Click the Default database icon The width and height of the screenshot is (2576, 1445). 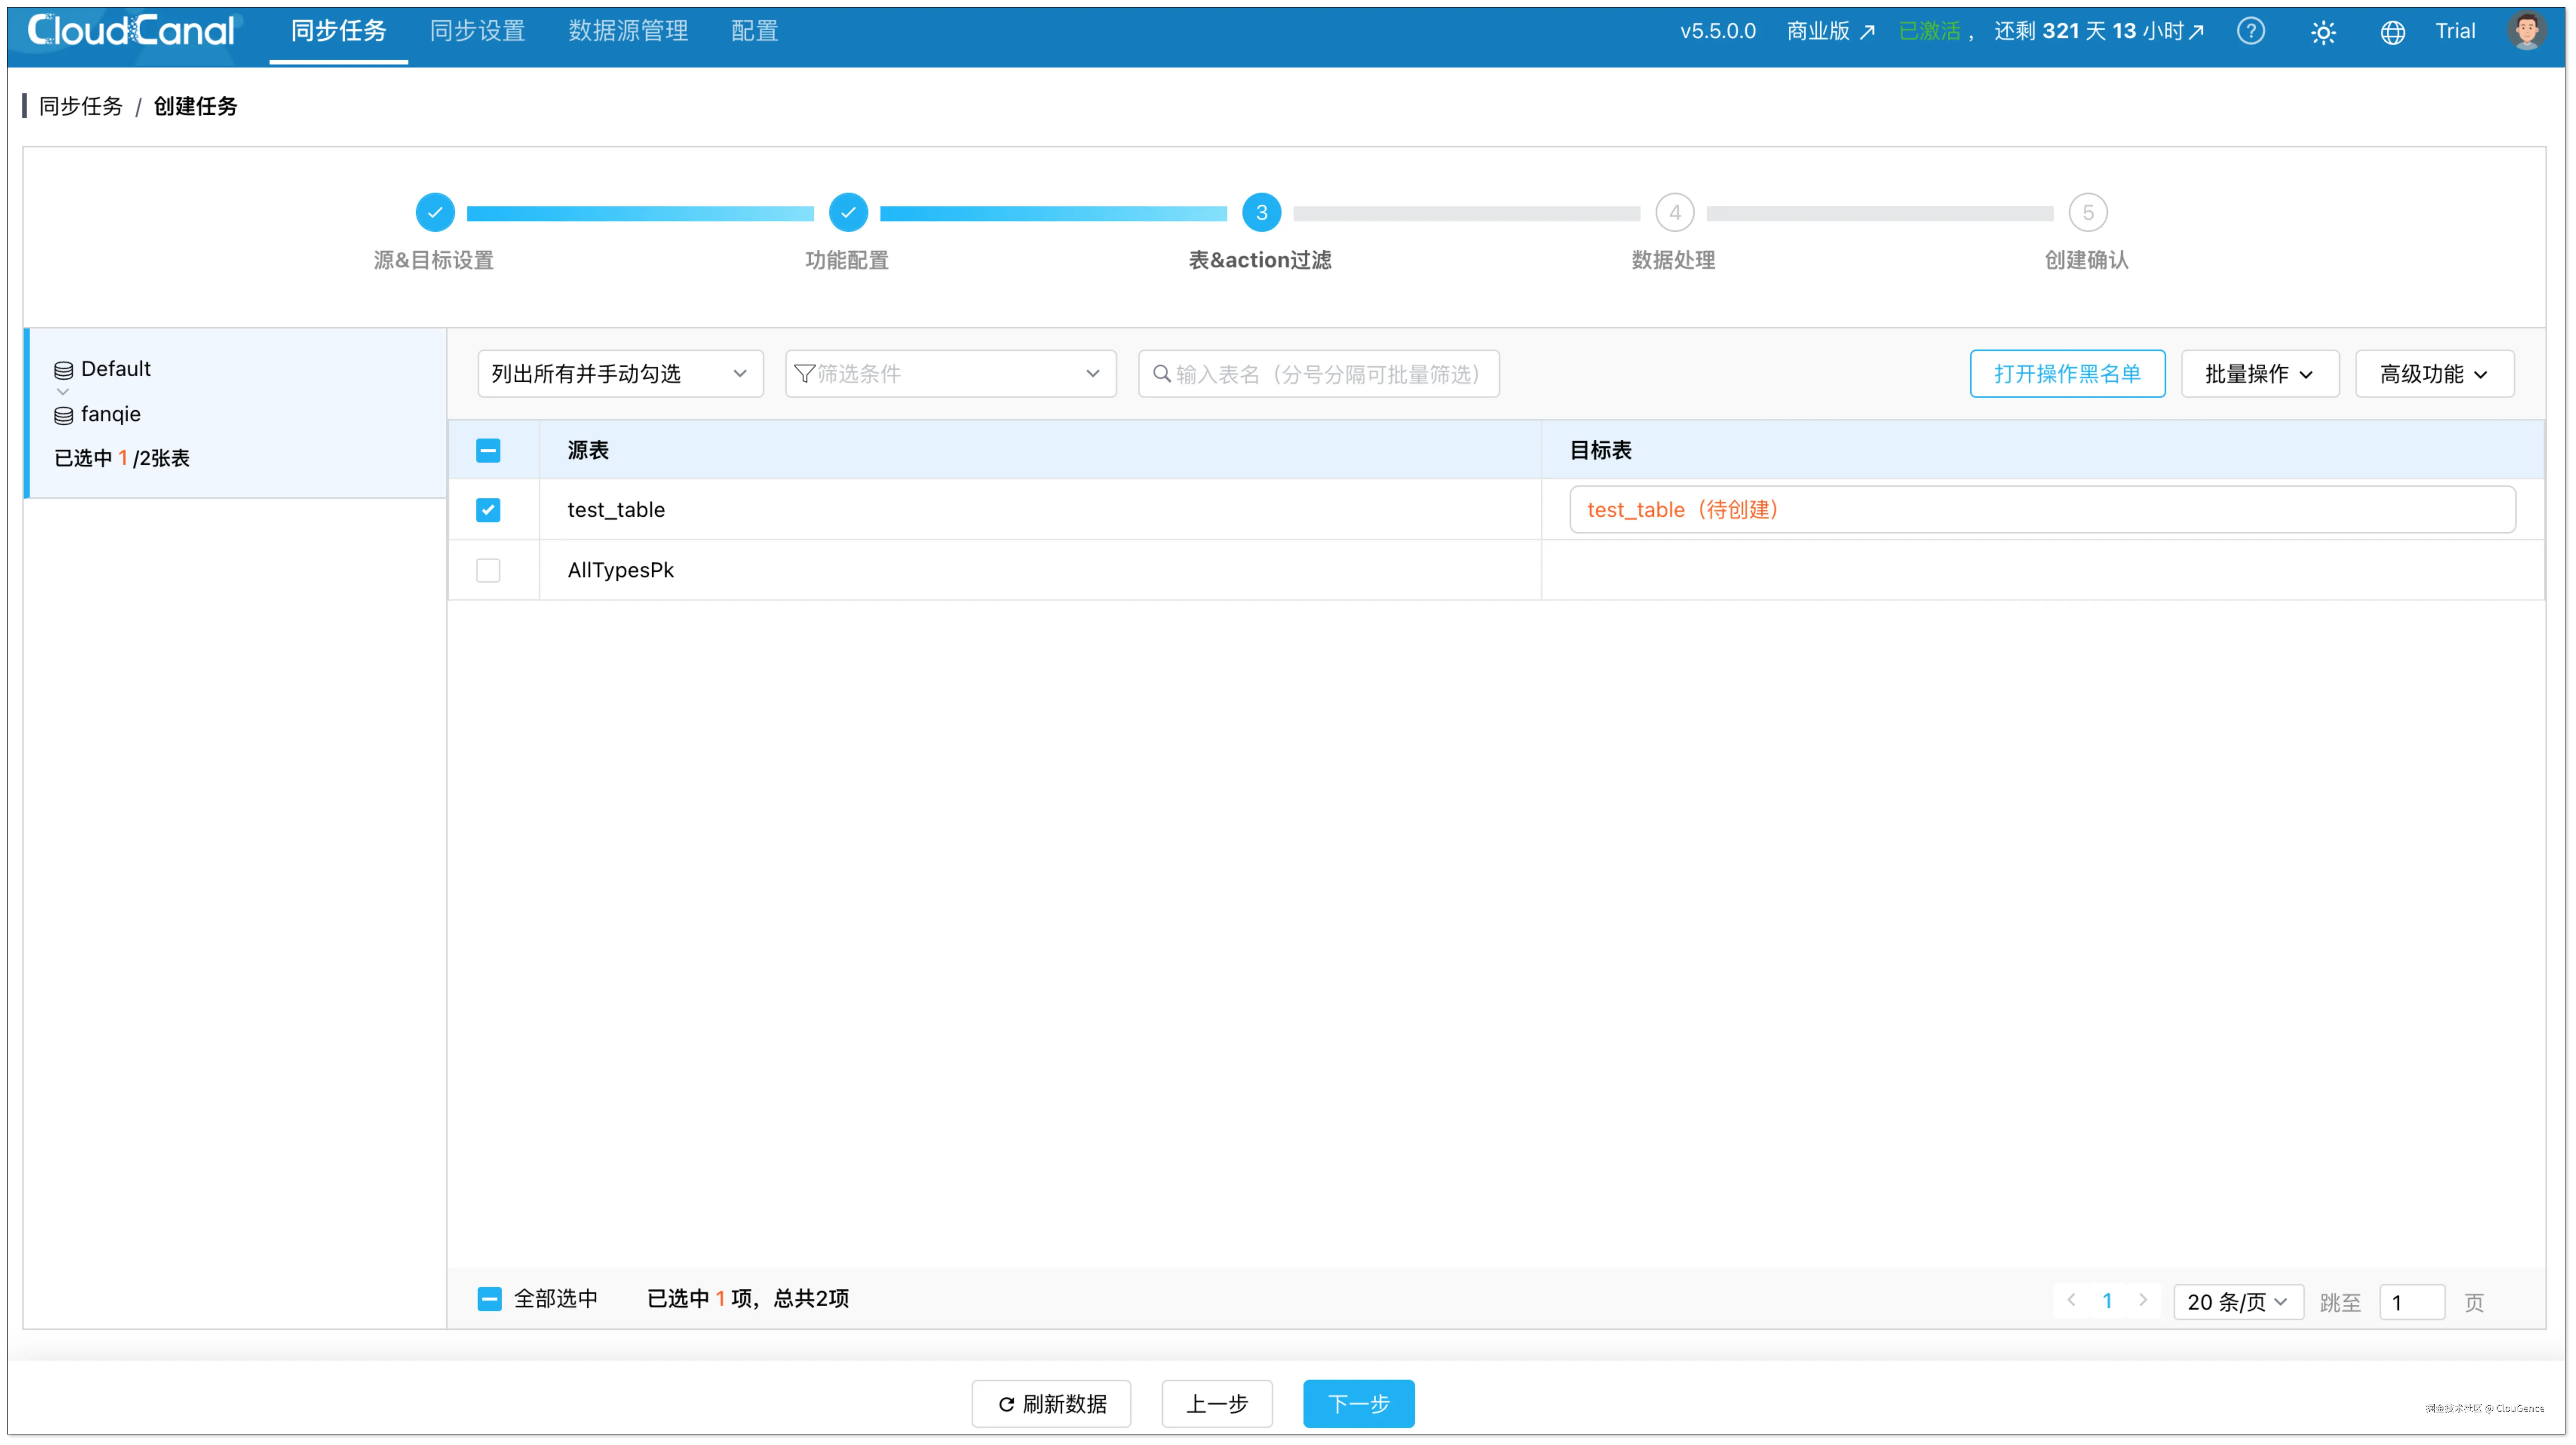point(63,370)
